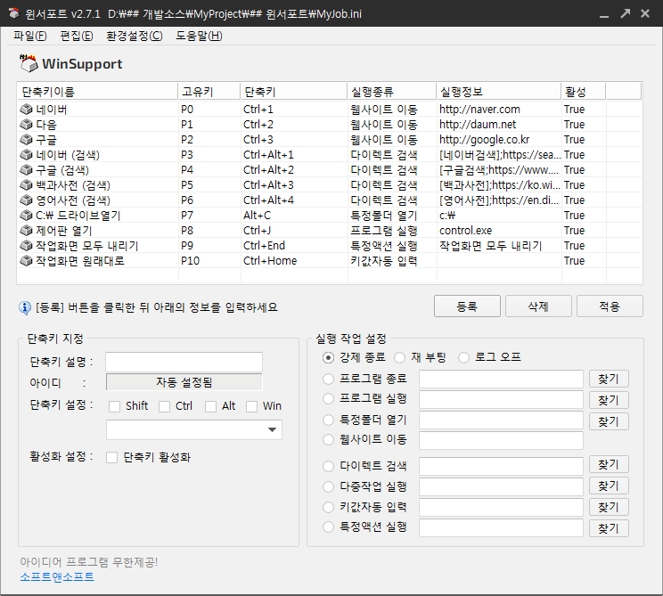The width and height of the screenshot is (663, 596).
Task: Open the 환경설정(C) menu
Action: coord(135,36)
